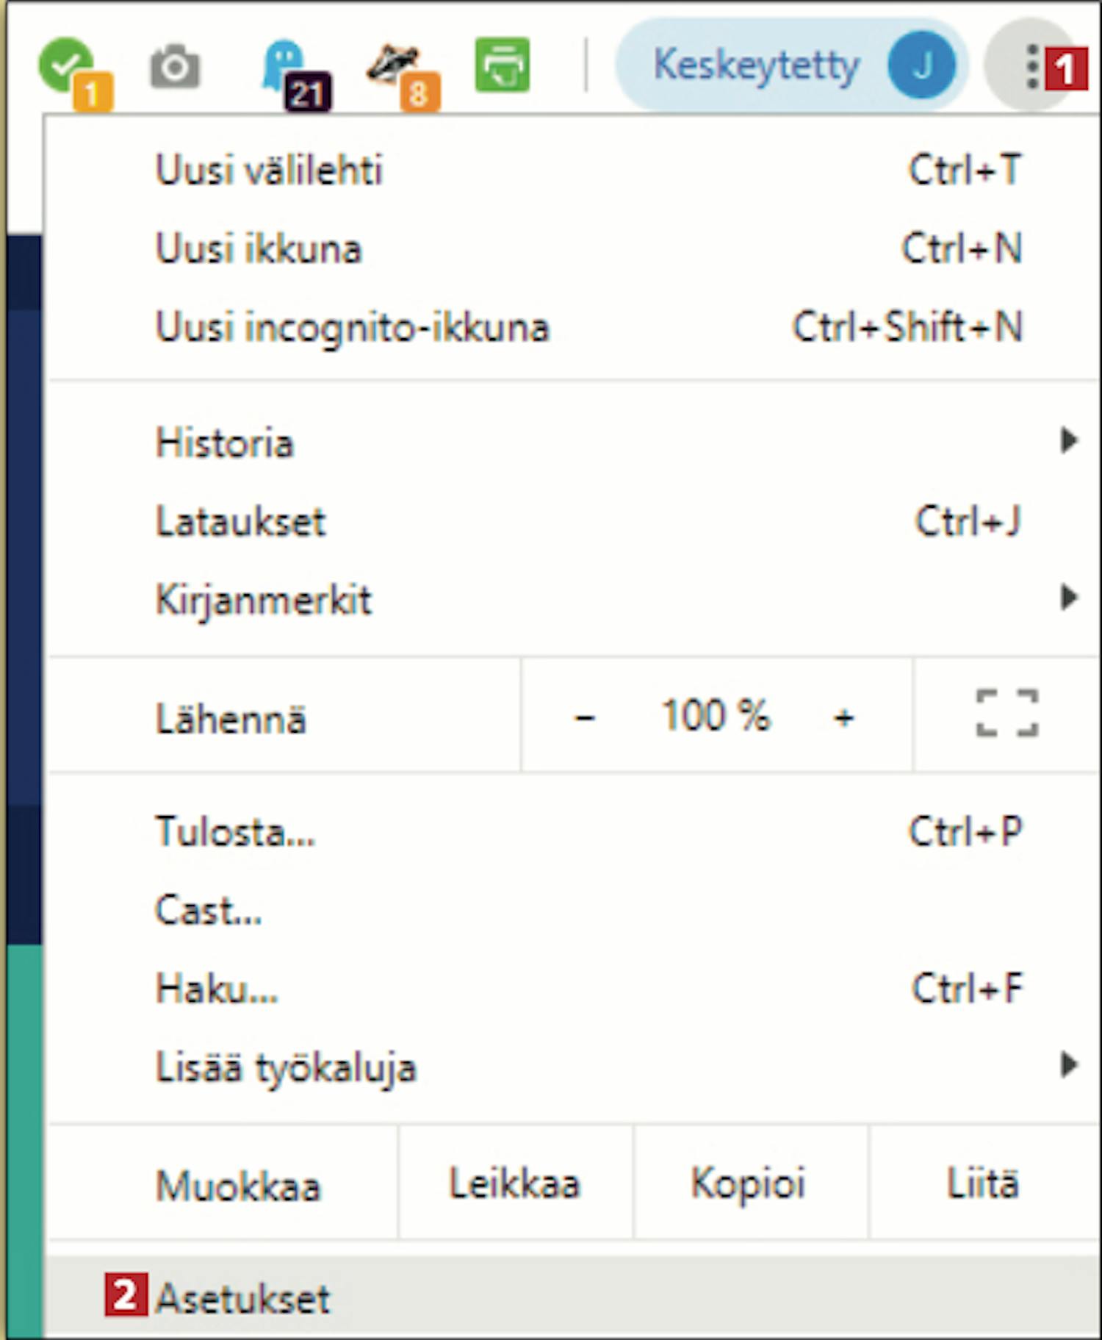This screenshot has height=1340, width=1102.
Task: Open the three-dot Chrome menu button
Action: [x=1031, y=66]
